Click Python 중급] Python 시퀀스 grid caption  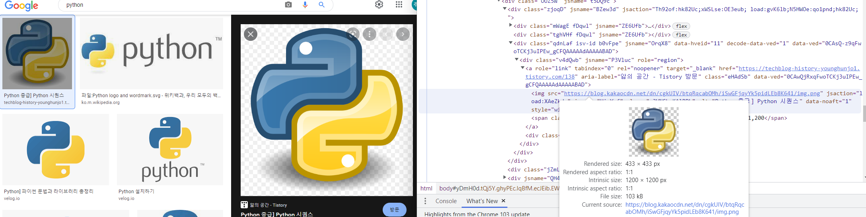click(x=34, y=95)
